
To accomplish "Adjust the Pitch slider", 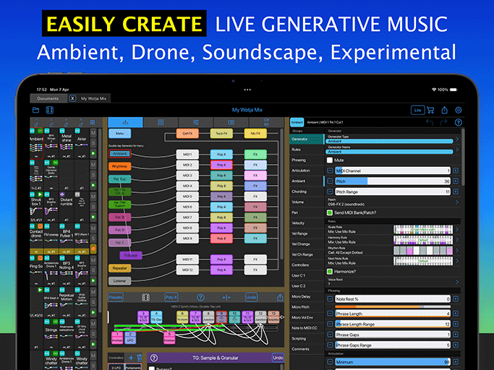I will click(391, 181).
